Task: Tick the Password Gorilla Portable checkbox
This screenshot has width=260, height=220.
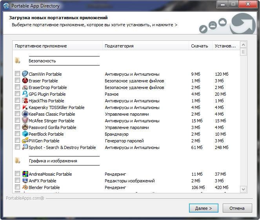Action: pyautogui.click(x=17, y=127)
